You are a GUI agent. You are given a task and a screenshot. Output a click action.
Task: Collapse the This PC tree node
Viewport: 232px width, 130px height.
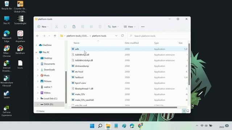click(36, 52)
